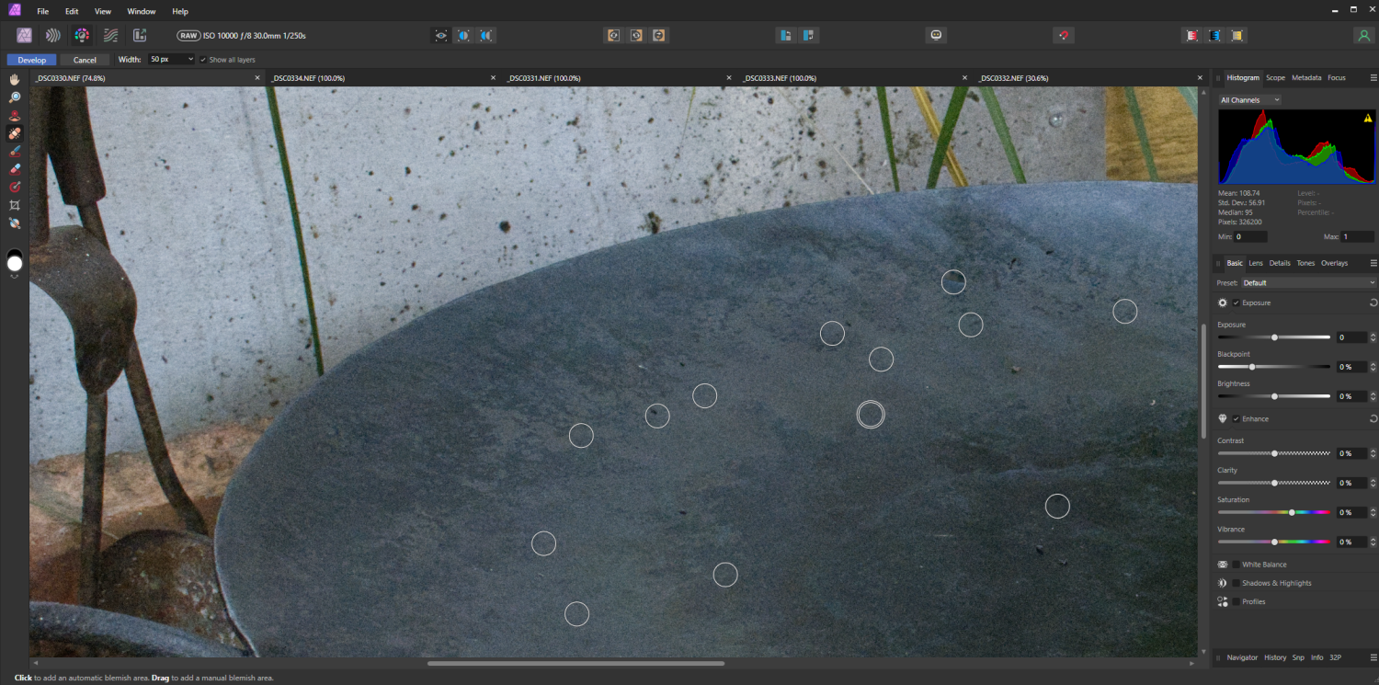The width and height of the screenshot is (1379, 685).
Task: Open the Window menu
Action: [141, 11]
